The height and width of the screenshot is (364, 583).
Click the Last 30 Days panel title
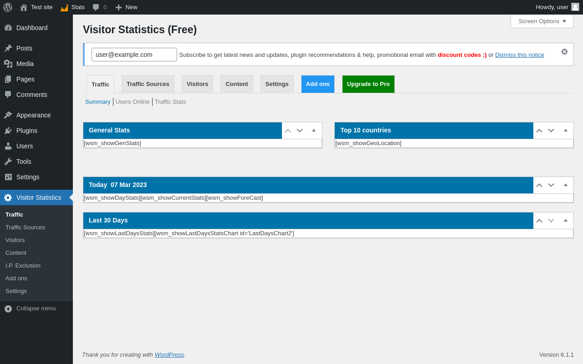[x=108, y=220]
